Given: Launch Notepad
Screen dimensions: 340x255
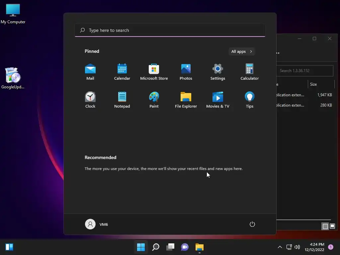Looking at the screenshot, I should coord(122,100).
